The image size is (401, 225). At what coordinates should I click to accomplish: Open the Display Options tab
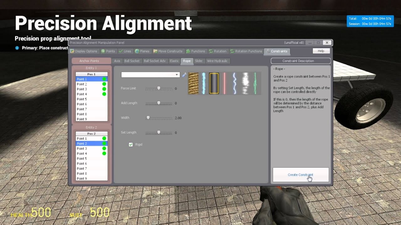pyautogui.click(x=84, y=51)
